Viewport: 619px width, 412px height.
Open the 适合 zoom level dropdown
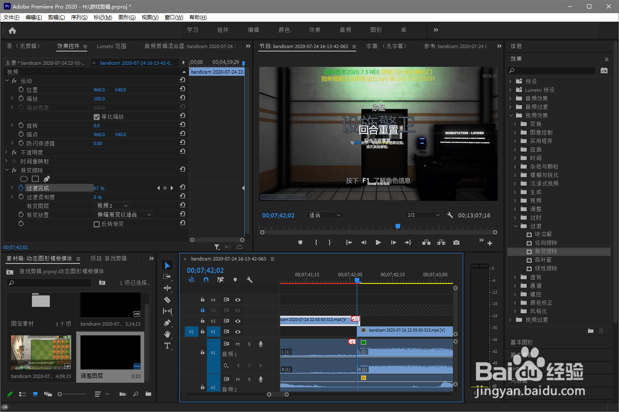pos(324,215)
